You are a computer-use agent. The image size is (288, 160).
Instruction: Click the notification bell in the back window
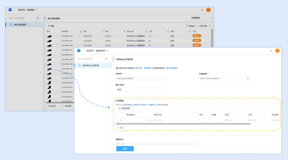click(x=202, y=10)
